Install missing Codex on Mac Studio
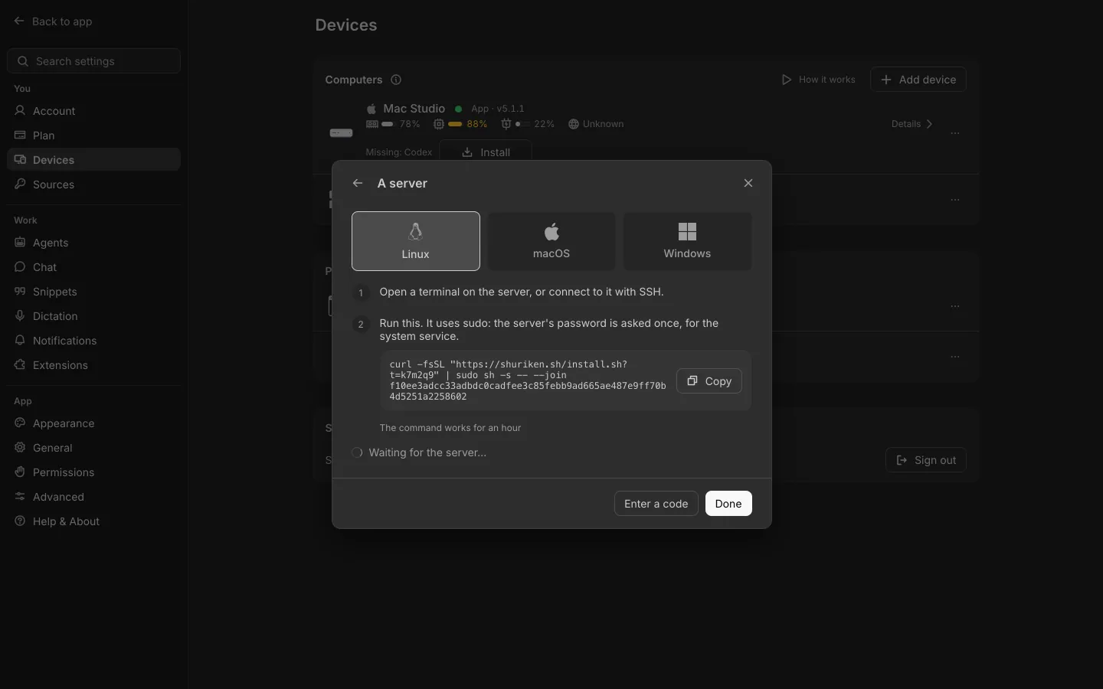Viewport: 1103px width, 689px height. (486, 152)
